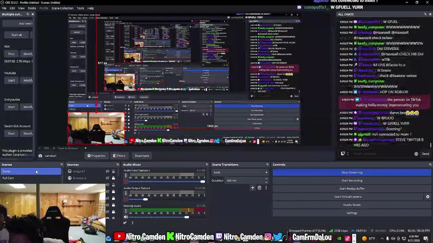Start the Youtube output stream
The width and height of the screenshot is (433, 243).
click(11, 80)
